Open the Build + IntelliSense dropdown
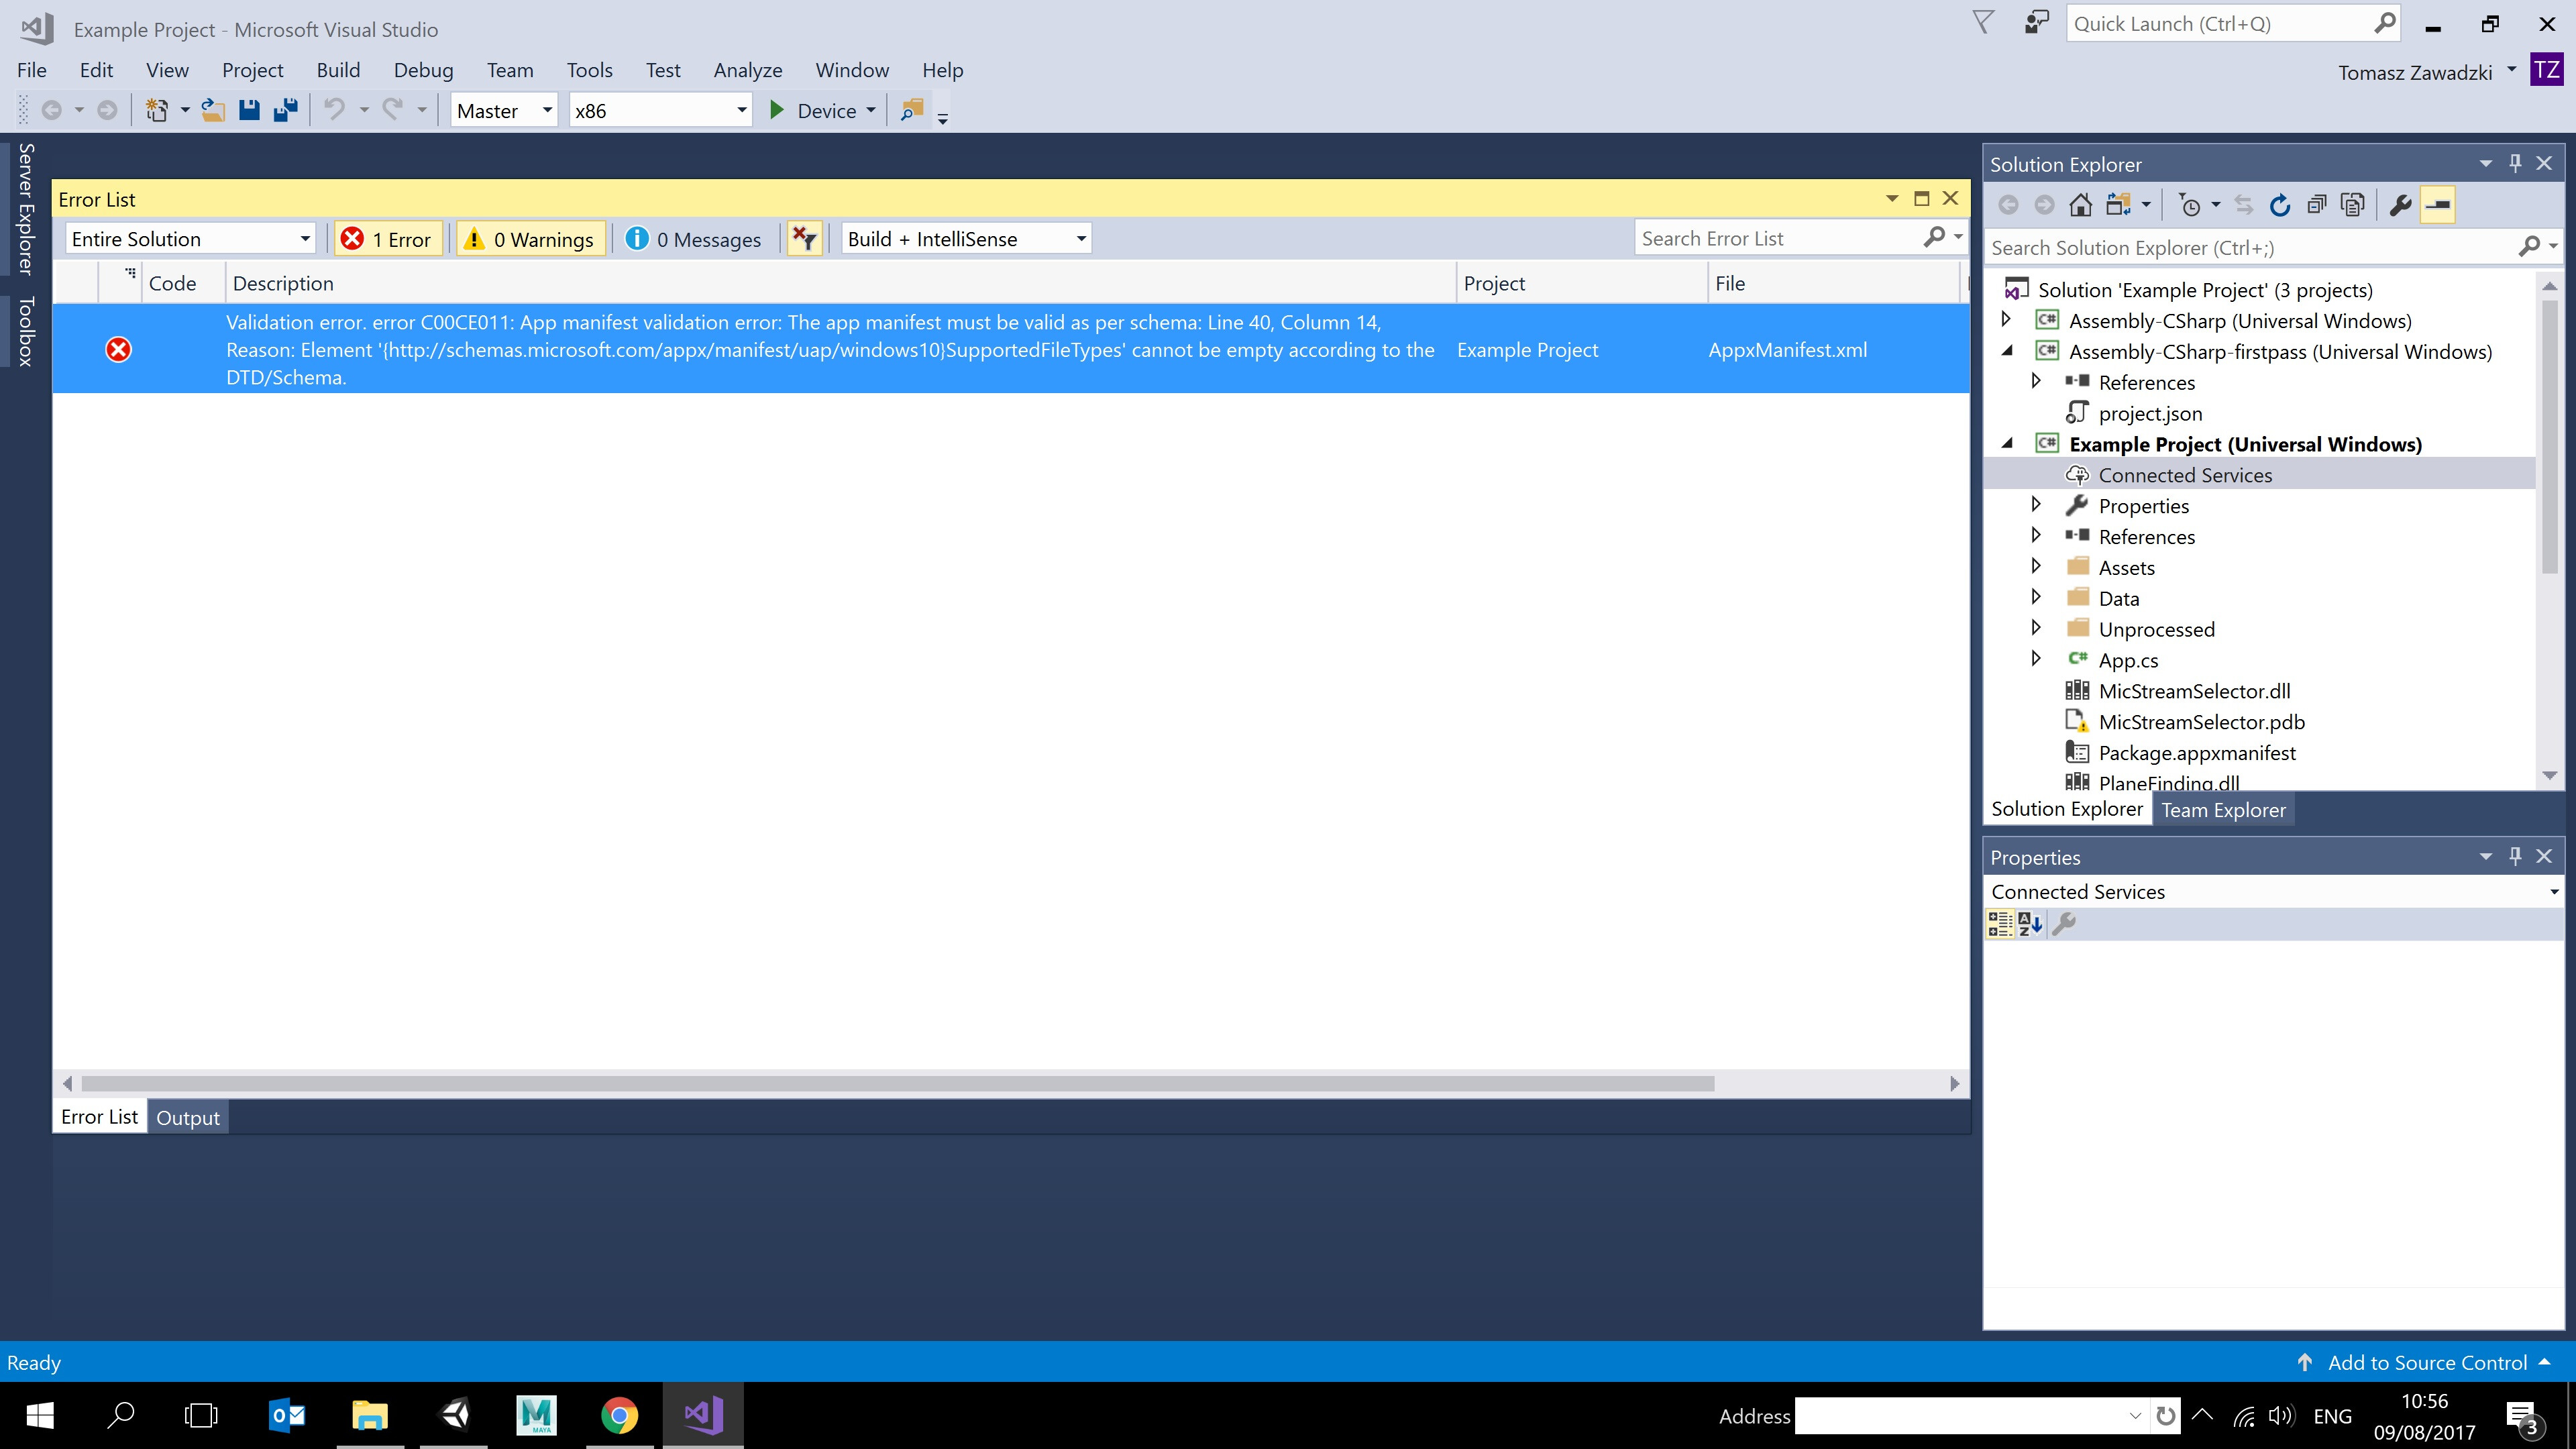The image size is (2576, 1449). (966, 239)
